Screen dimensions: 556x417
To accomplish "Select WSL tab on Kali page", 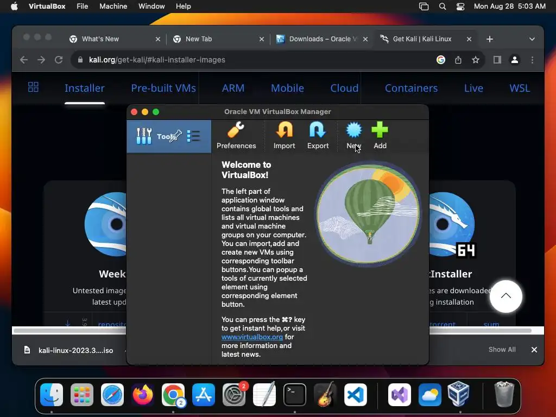I will pyautogui.click(x=520, y=88).
